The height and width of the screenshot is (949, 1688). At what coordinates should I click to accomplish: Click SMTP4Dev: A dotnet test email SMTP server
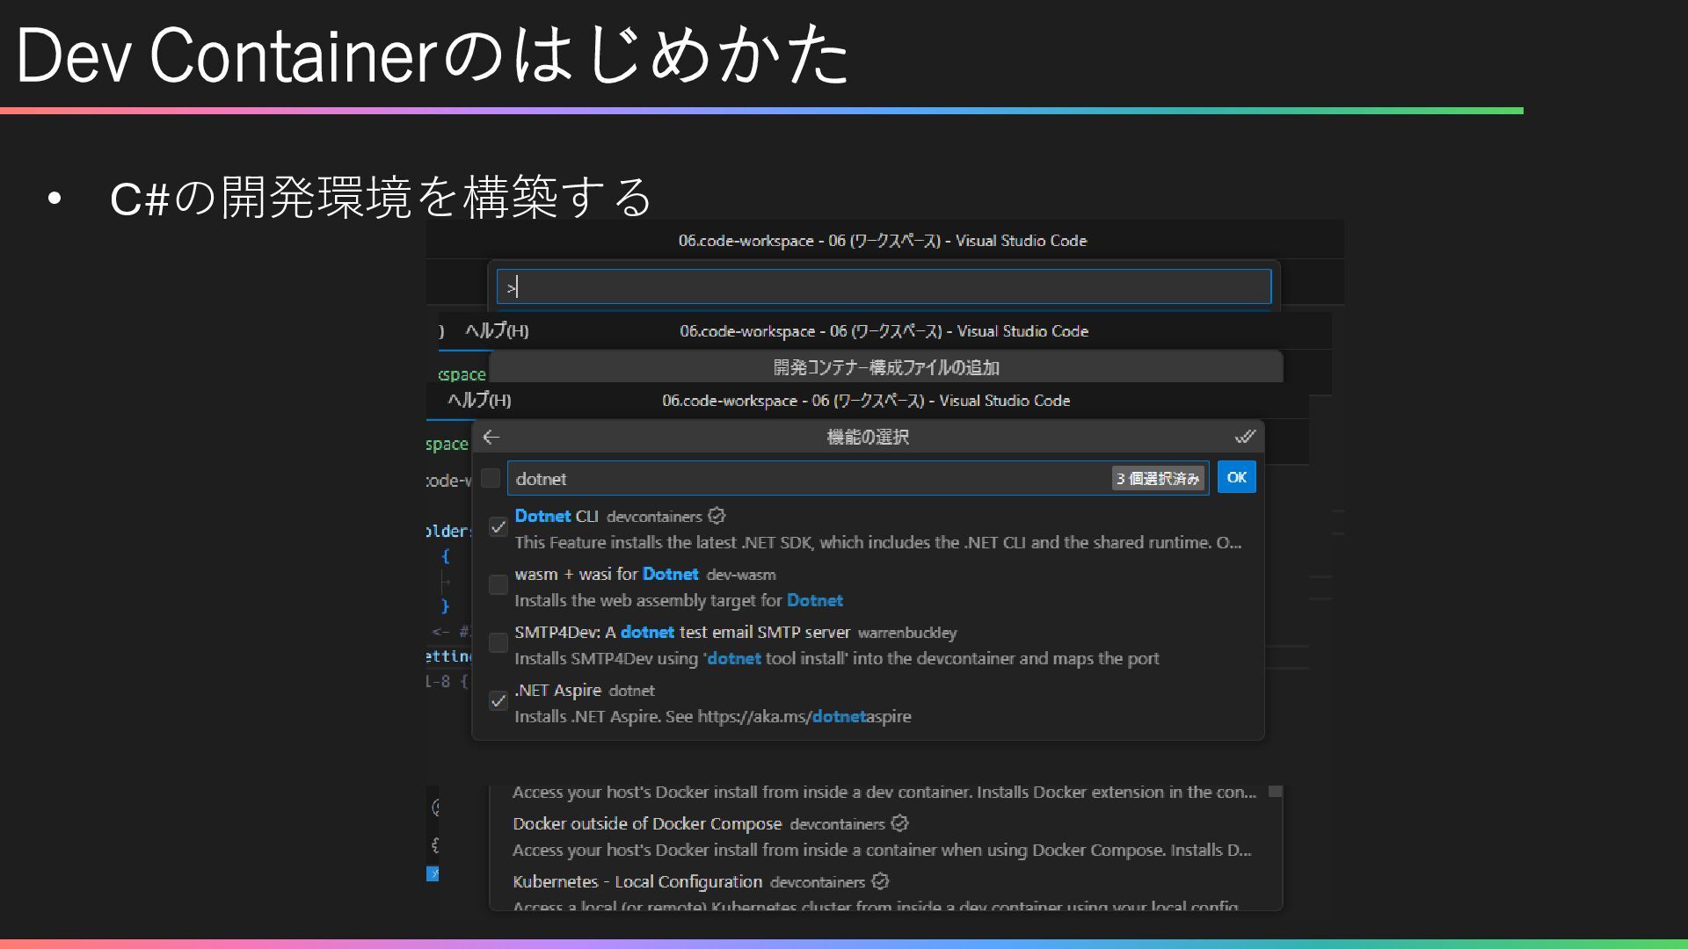(682, 632)
